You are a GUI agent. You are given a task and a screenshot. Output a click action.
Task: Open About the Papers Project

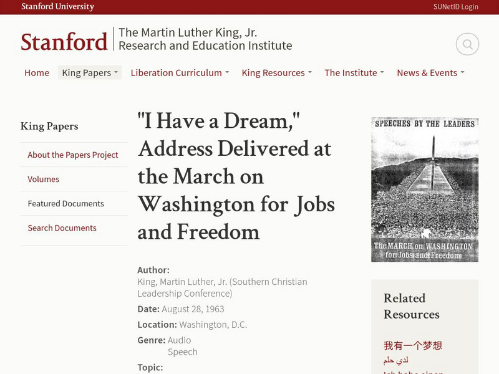click(73, 155)
